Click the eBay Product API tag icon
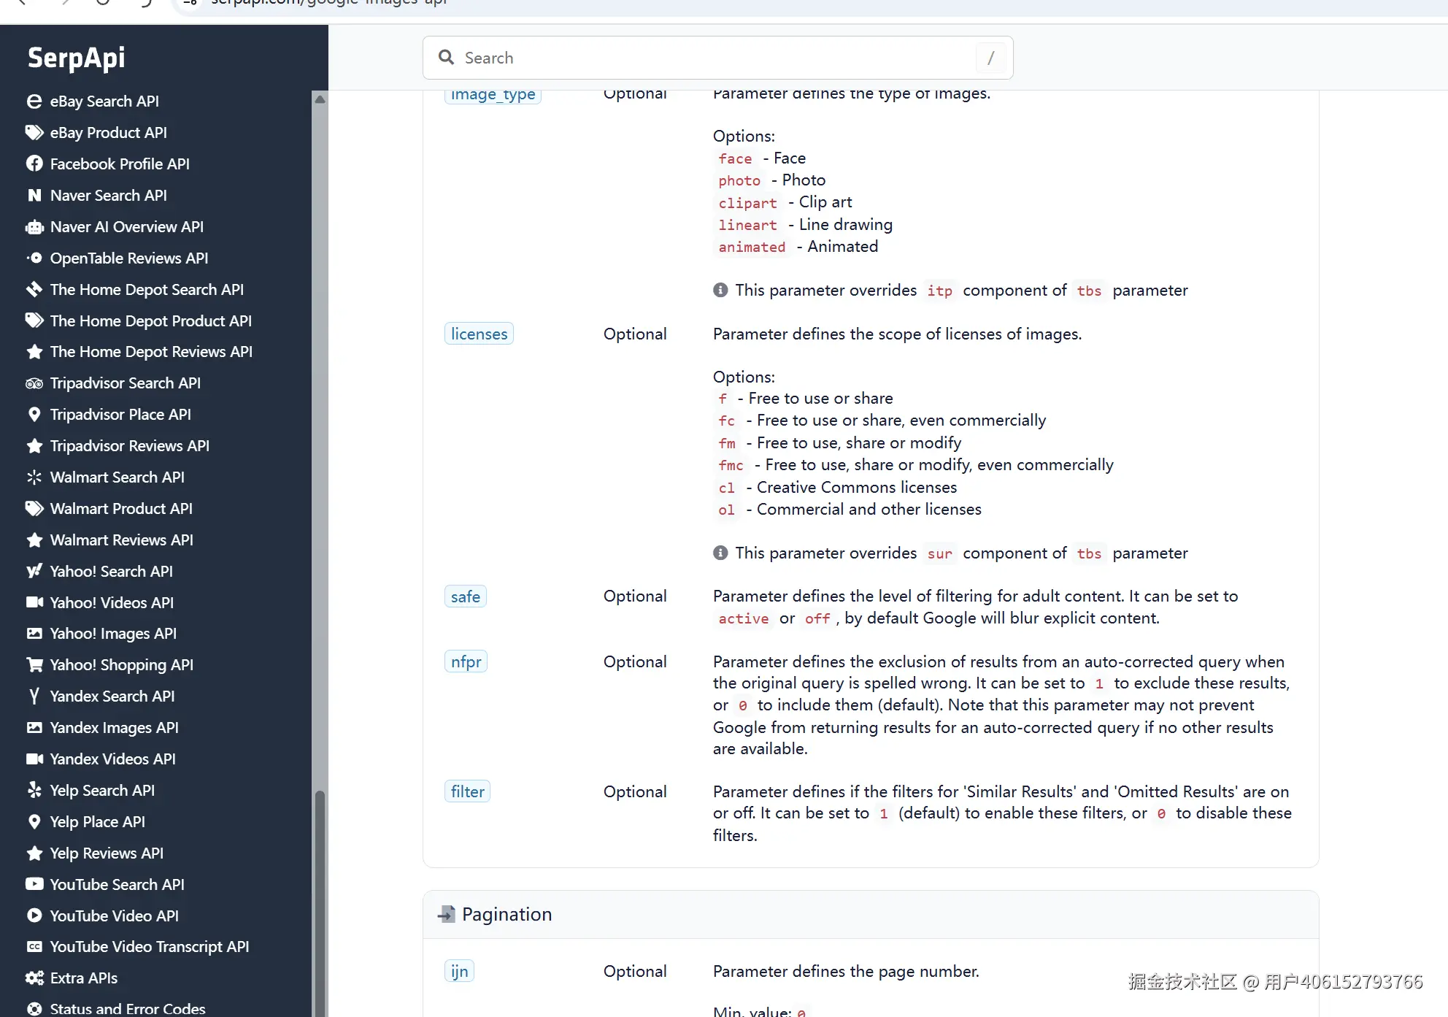Viewport: 1448px width, 1017px height. (34, 133)
